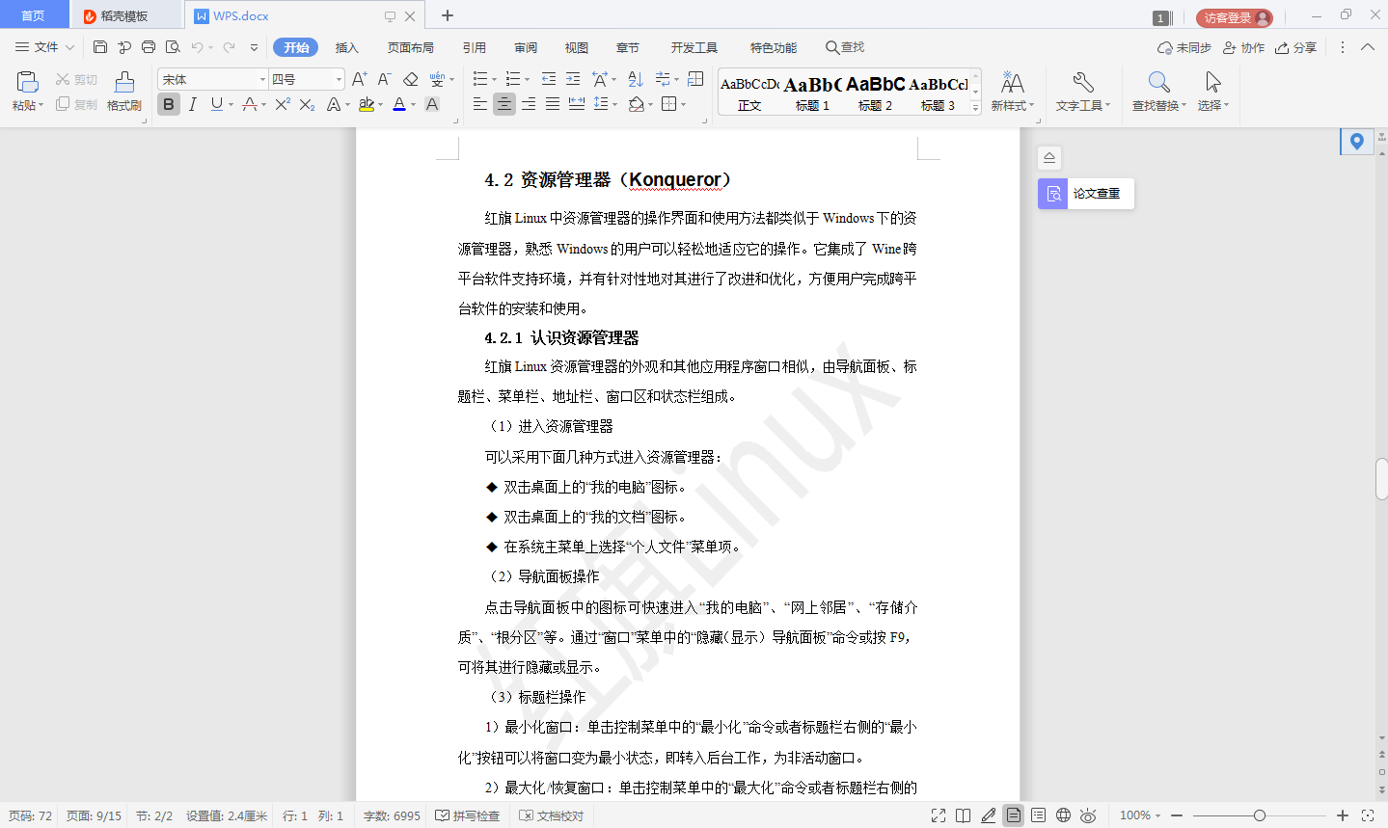The width and height of the screenshot is (1388, 828).
Task: Toggle writing mode pen icon
Action: [x=988, y=815]
